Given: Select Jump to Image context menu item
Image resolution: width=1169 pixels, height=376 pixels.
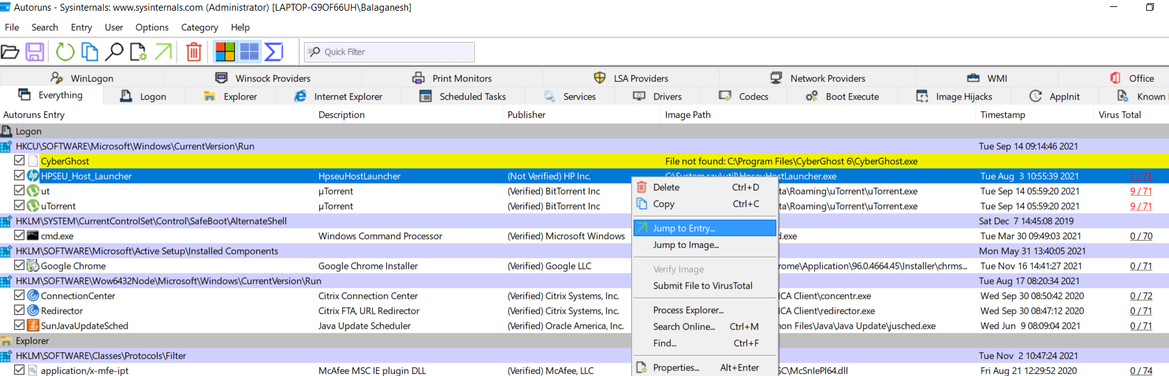Looking at the screenshot, I should coord(704,244).
